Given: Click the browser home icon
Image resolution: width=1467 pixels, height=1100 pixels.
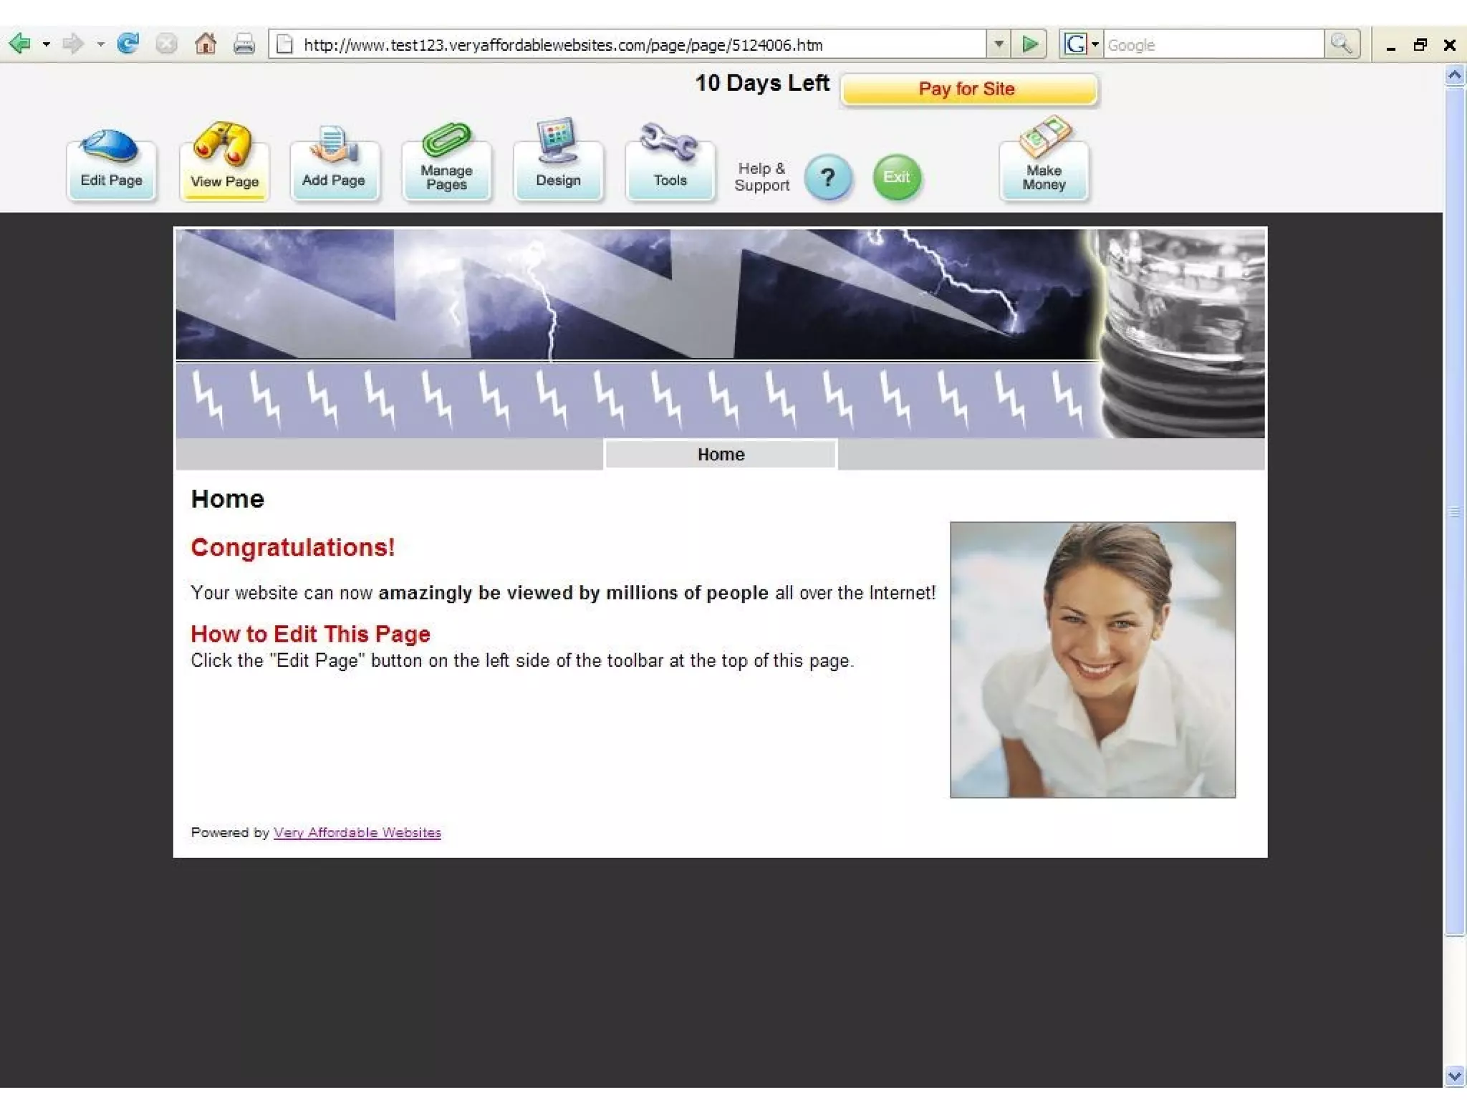Looking at the screenshot, I should coord(206,44).
